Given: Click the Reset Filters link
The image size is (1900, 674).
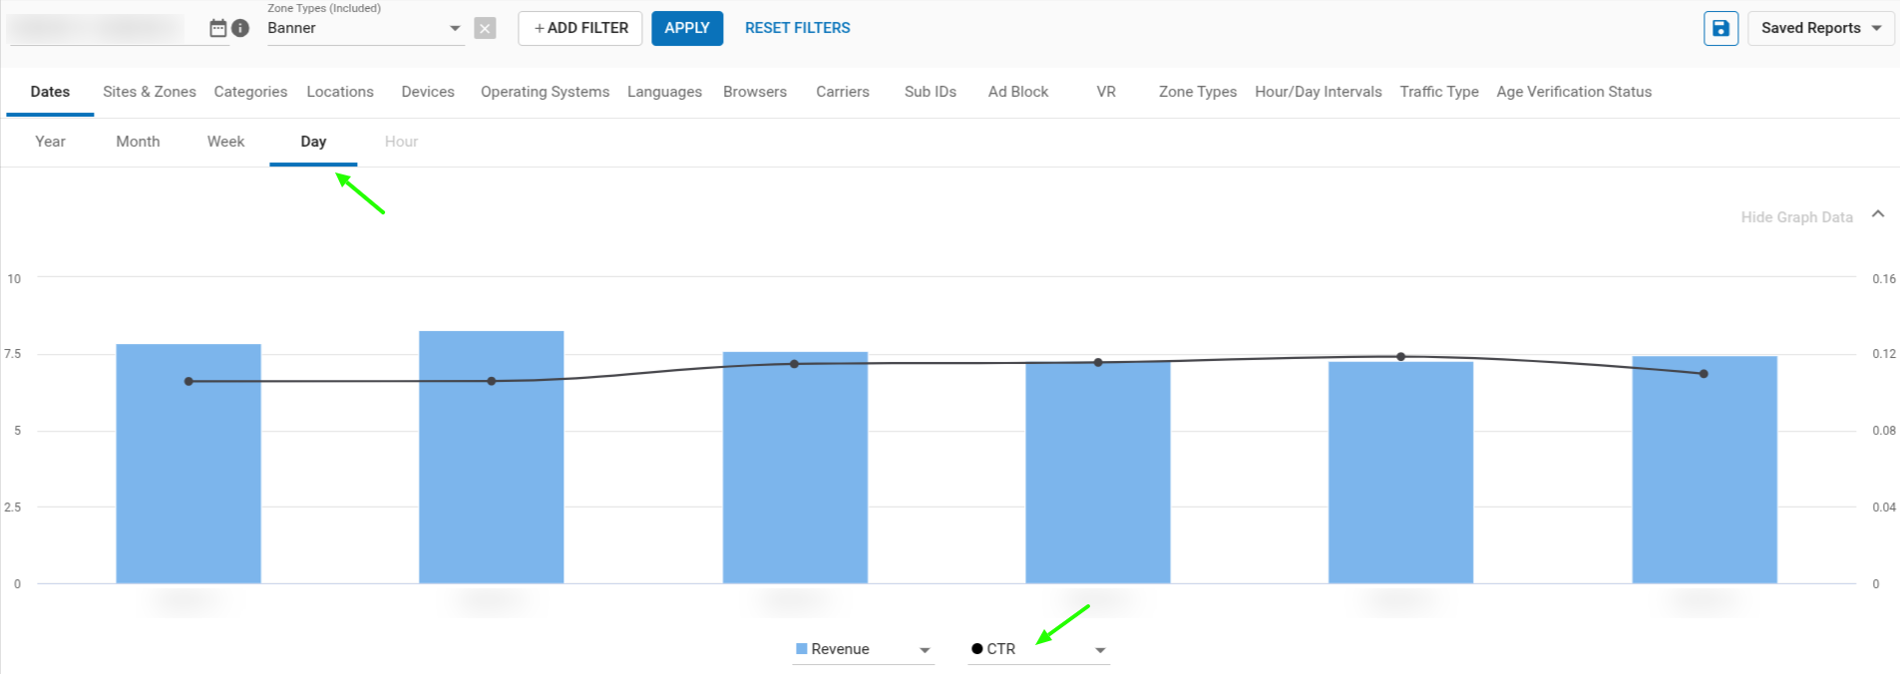Looking at the screenshot, I should [x=797, y=28].
